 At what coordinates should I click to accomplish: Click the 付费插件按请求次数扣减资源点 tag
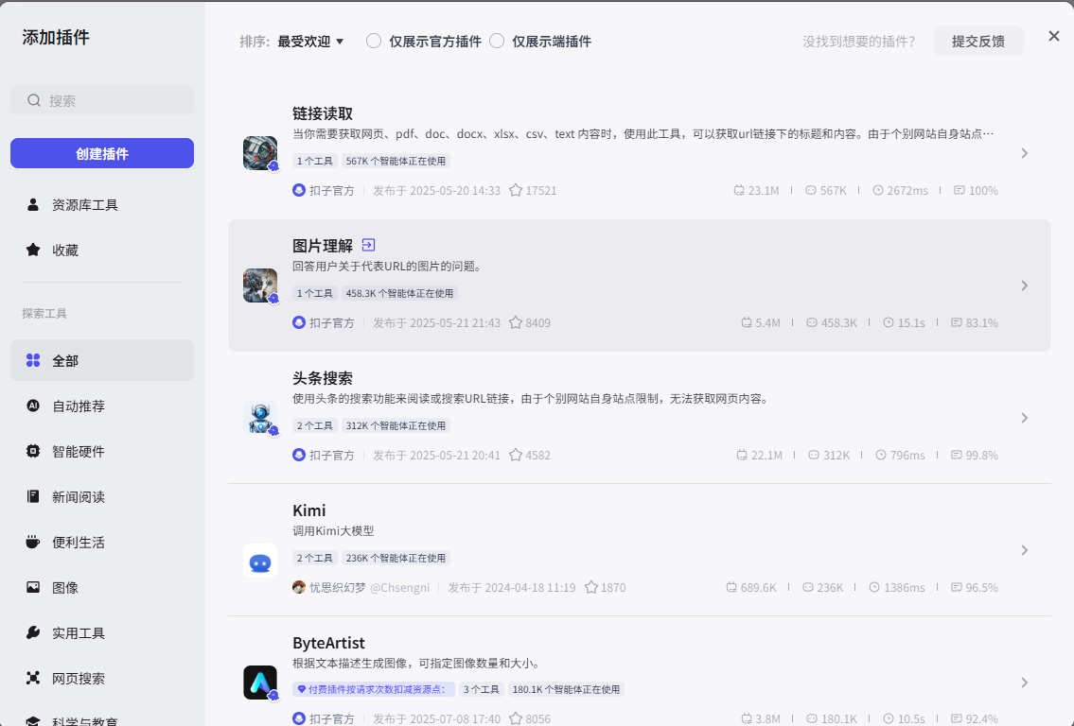point(373,689)
